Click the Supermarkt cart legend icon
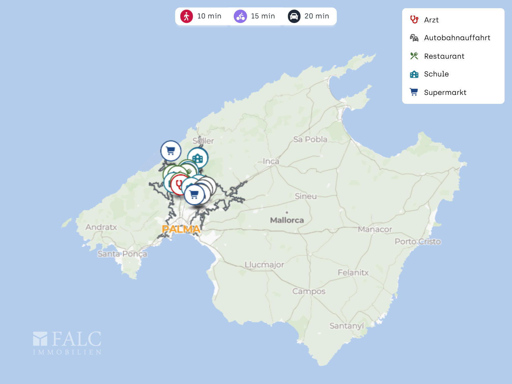512x384 pixels. click(x=414, y=92)
